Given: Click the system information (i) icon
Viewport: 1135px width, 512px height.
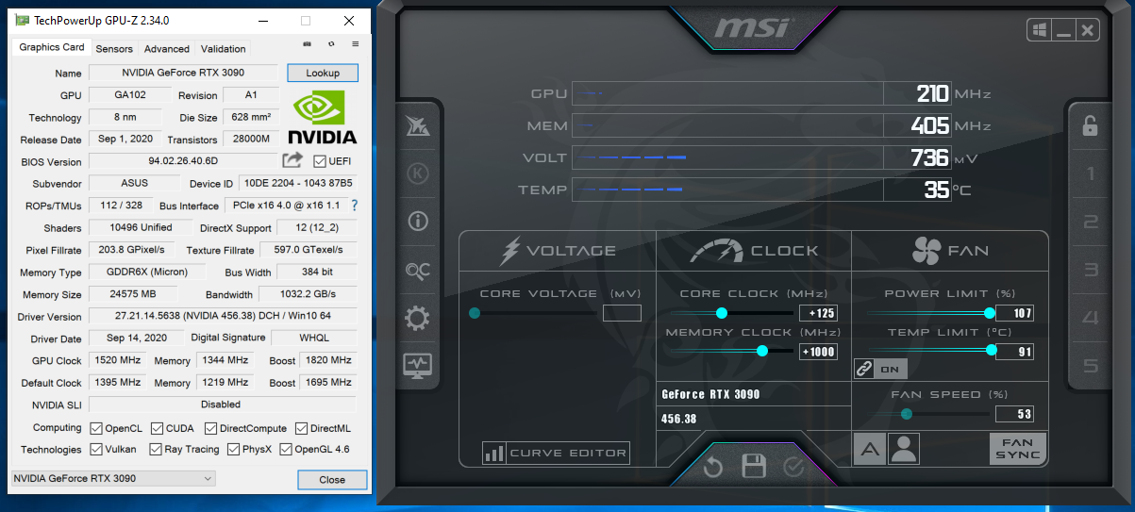Looking at the screenshot, I should pyautogui.click(x=417, y=222).
